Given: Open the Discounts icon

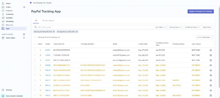Looking at the screenshot, I should point(3,25).
